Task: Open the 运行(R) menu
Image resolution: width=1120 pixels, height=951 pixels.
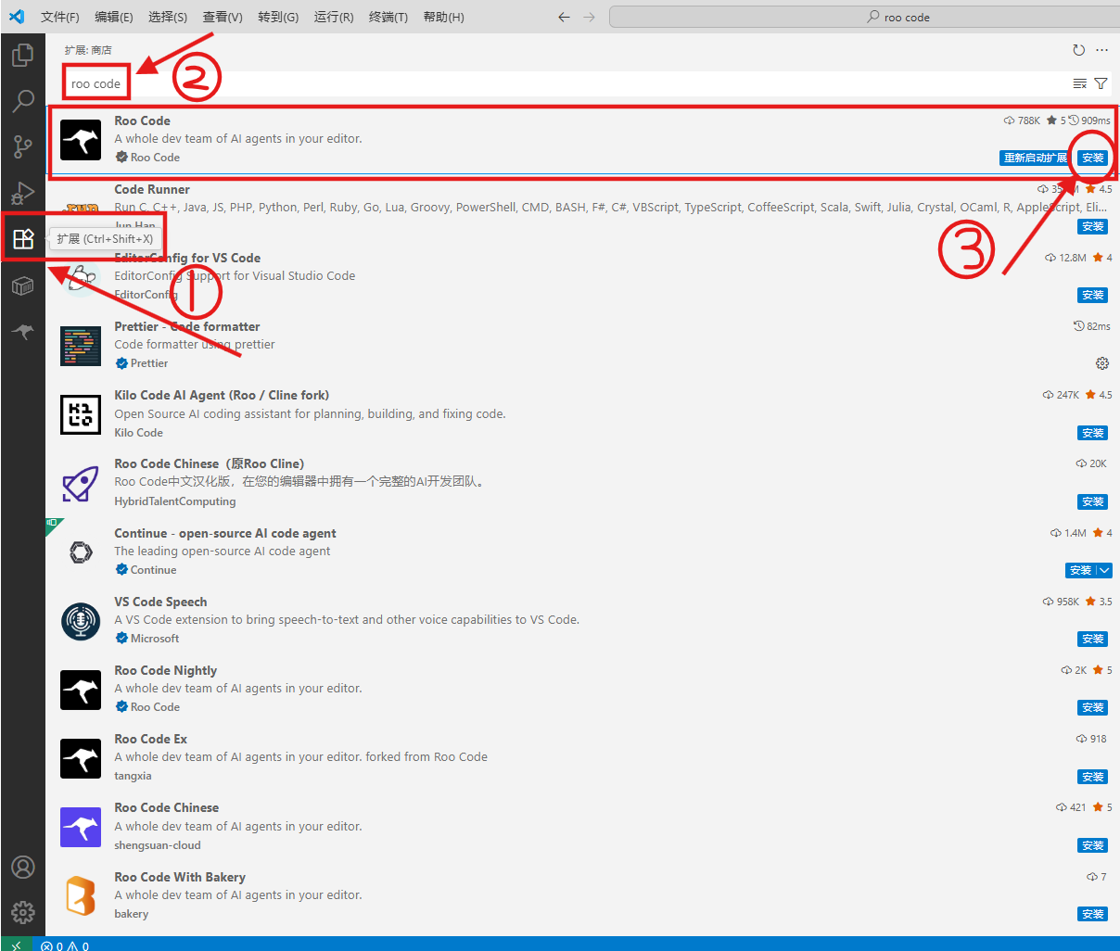Action: 334,17
